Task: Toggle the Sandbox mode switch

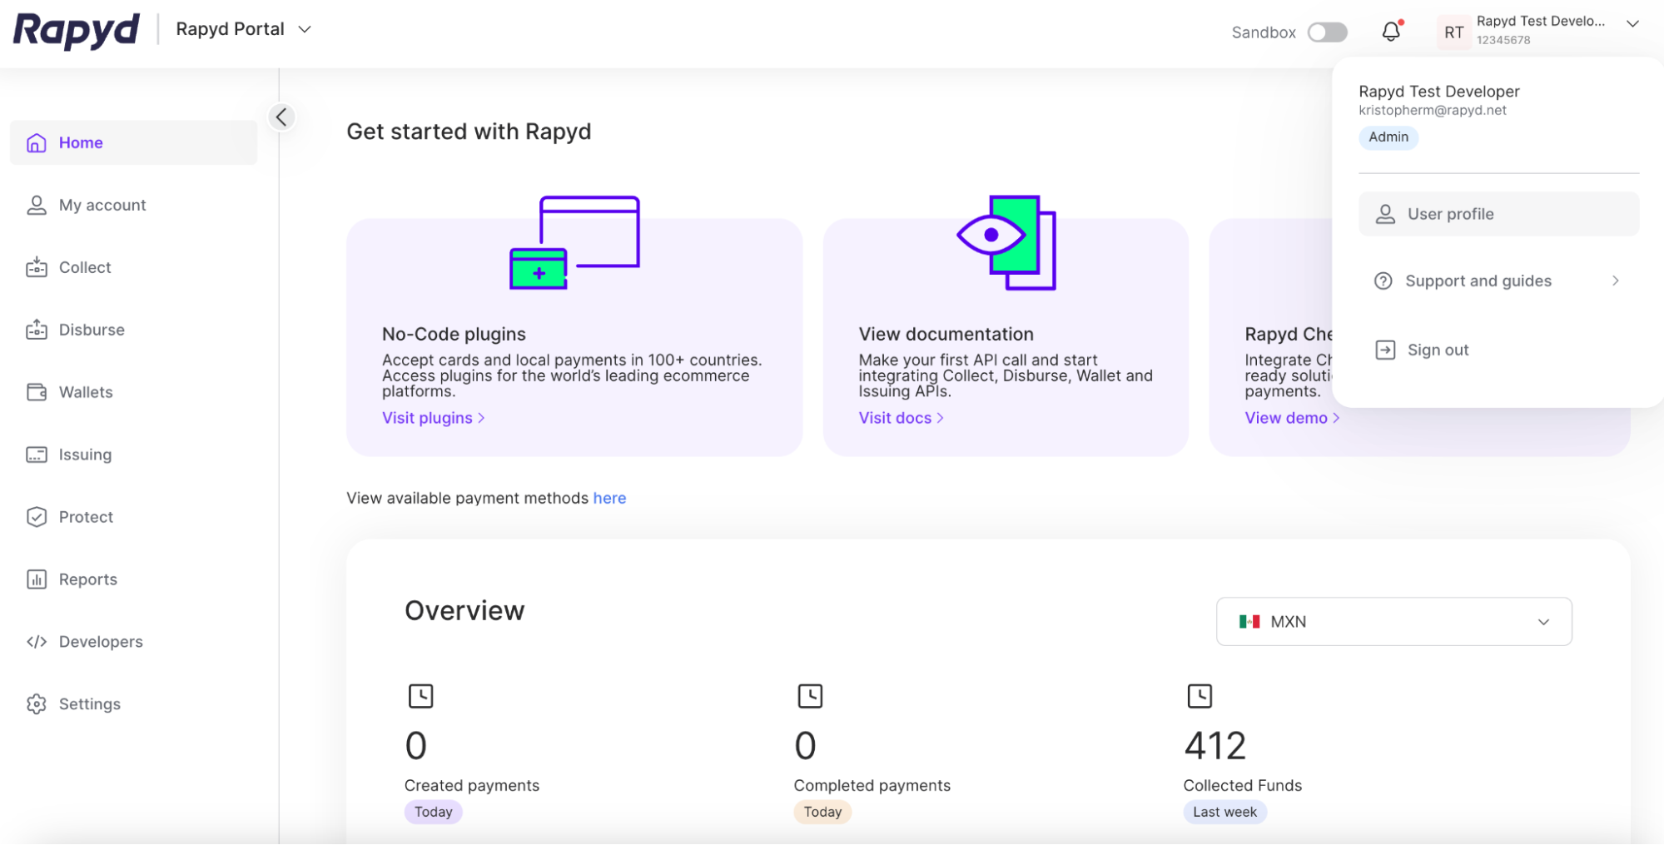Action: point(1327,32)
